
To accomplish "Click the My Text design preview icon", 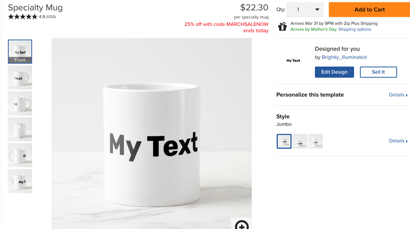I will 293,61.
